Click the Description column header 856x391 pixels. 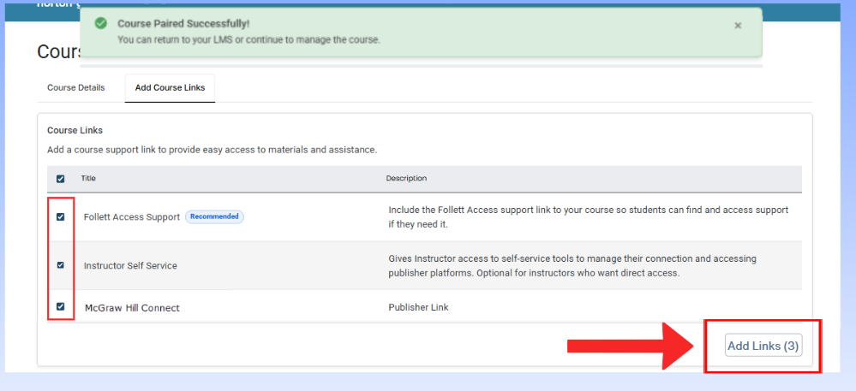[x=406, y=178]
